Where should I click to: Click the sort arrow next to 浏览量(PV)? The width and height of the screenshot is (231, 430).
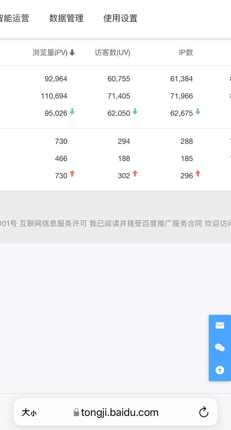point(72,53)
